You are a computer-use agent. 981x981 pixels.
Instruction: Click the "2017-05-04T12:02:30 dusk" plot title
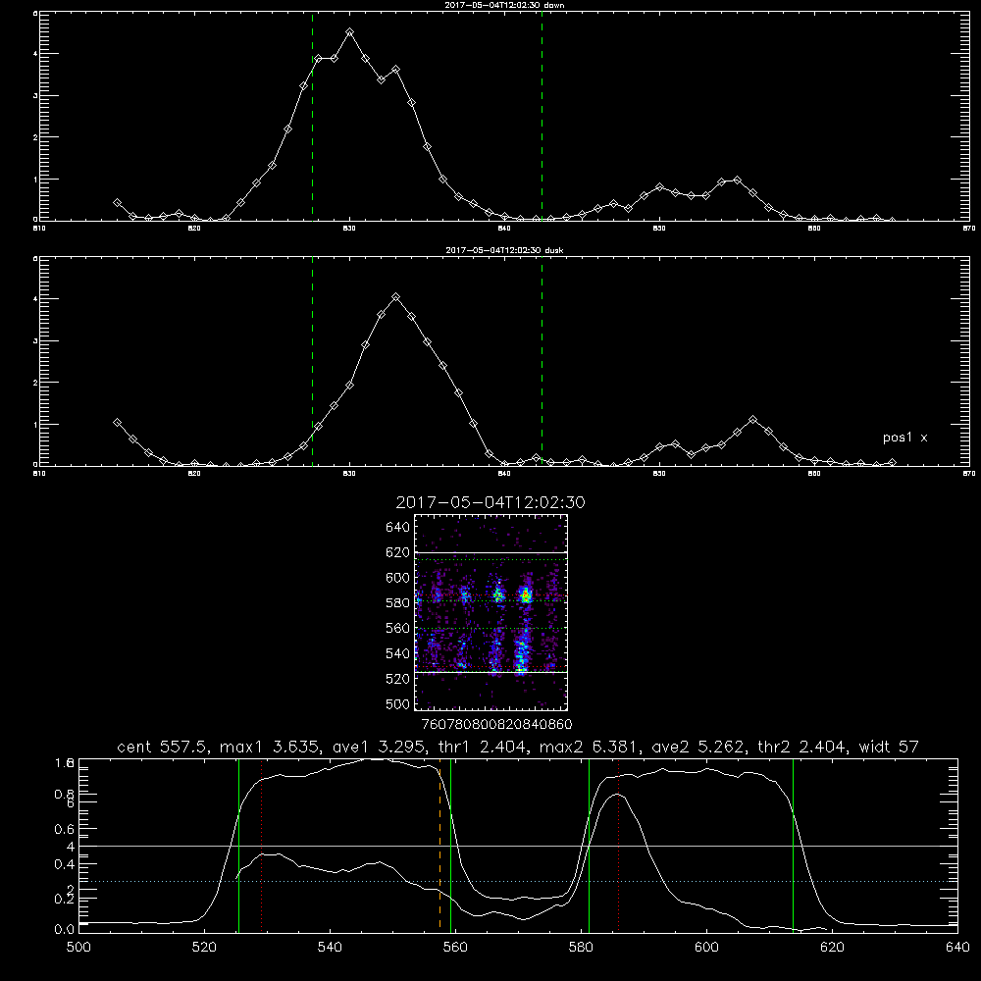(x=504, y=250)
